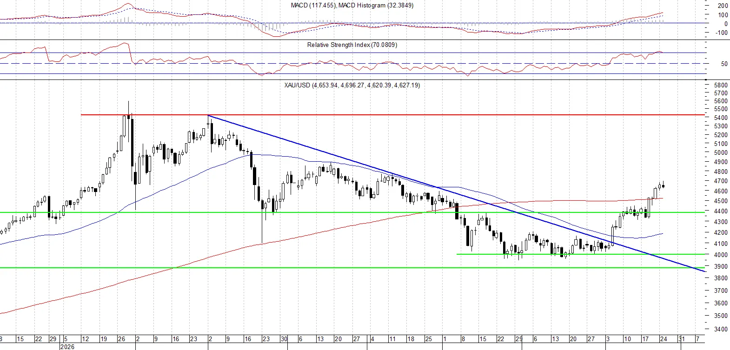Click the date label 24 on time axis

(x=664, y=339)
